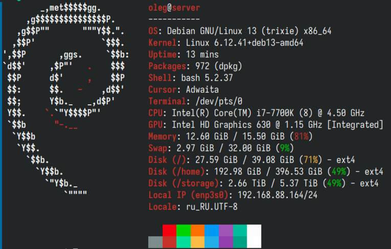Click the Locale ru_RU.UTF-8 line
This screenshot has width=391, height=249.
193,207
